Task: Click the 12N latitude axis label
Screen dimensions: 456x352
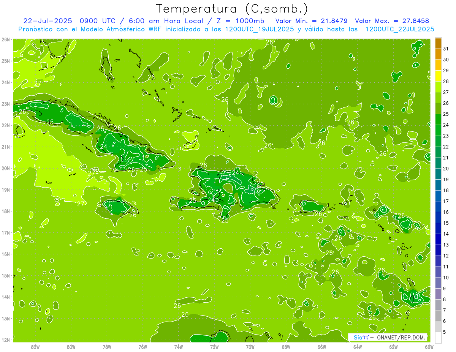Action: [6, 340]
